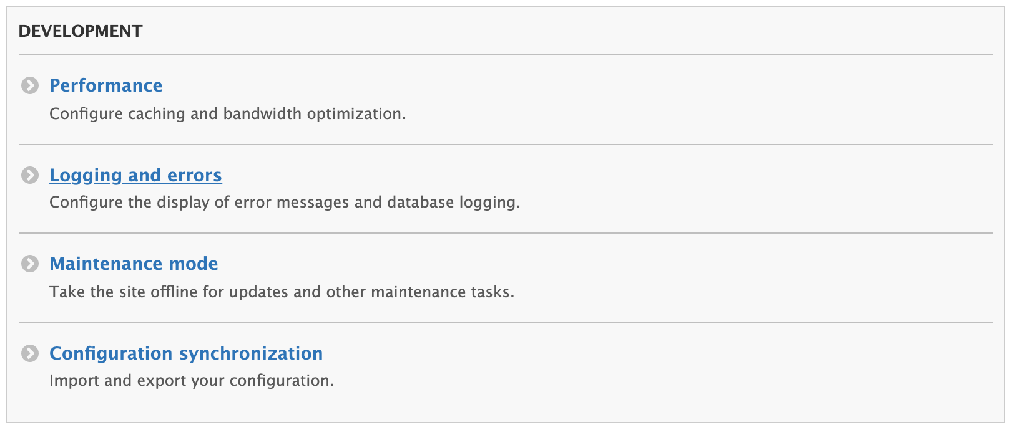
Task: Click the divider line under the DEVELOPMENT heading
Action: coord(505,55)
